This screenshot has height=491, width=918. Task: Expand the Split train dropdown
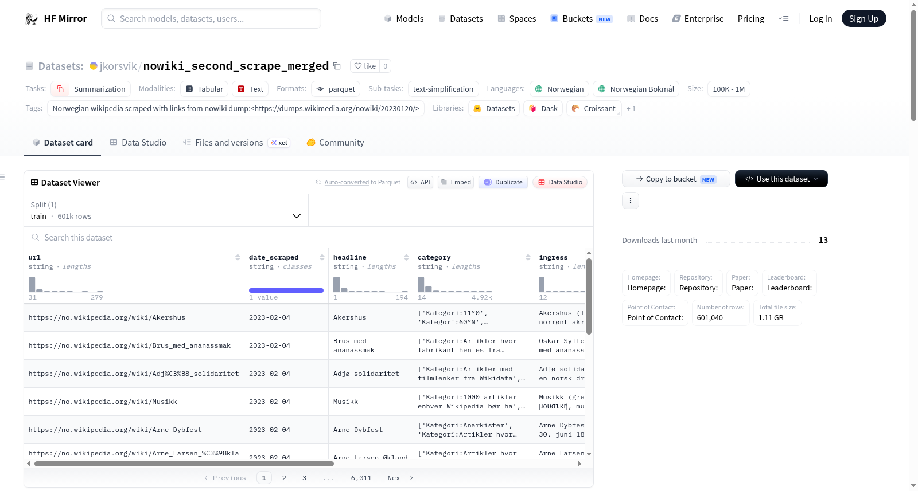pos(166,210)
